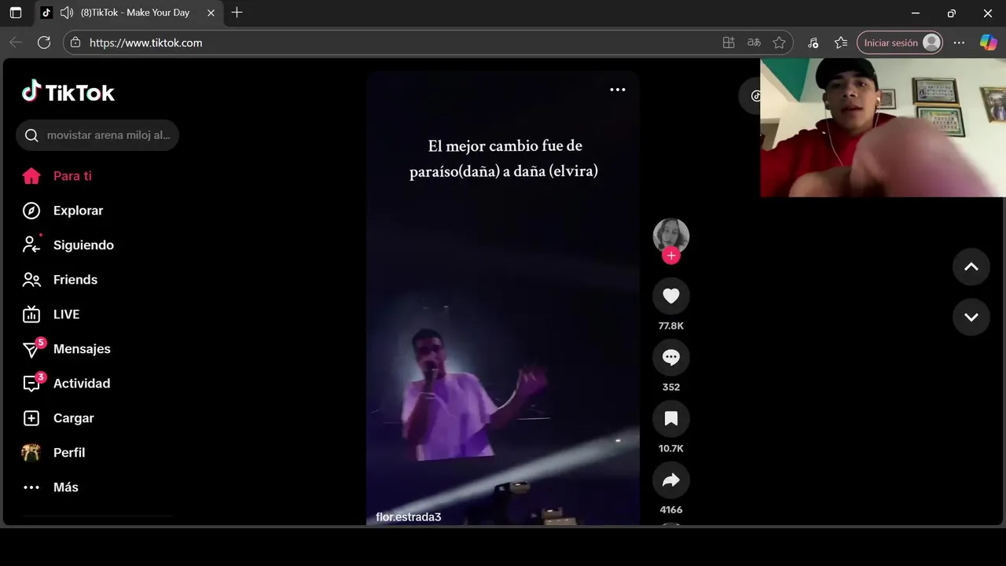The width and height of the screenshot is (1006, 566).
Task: Open Para ti feed
Action: click(x=72, y=176)
